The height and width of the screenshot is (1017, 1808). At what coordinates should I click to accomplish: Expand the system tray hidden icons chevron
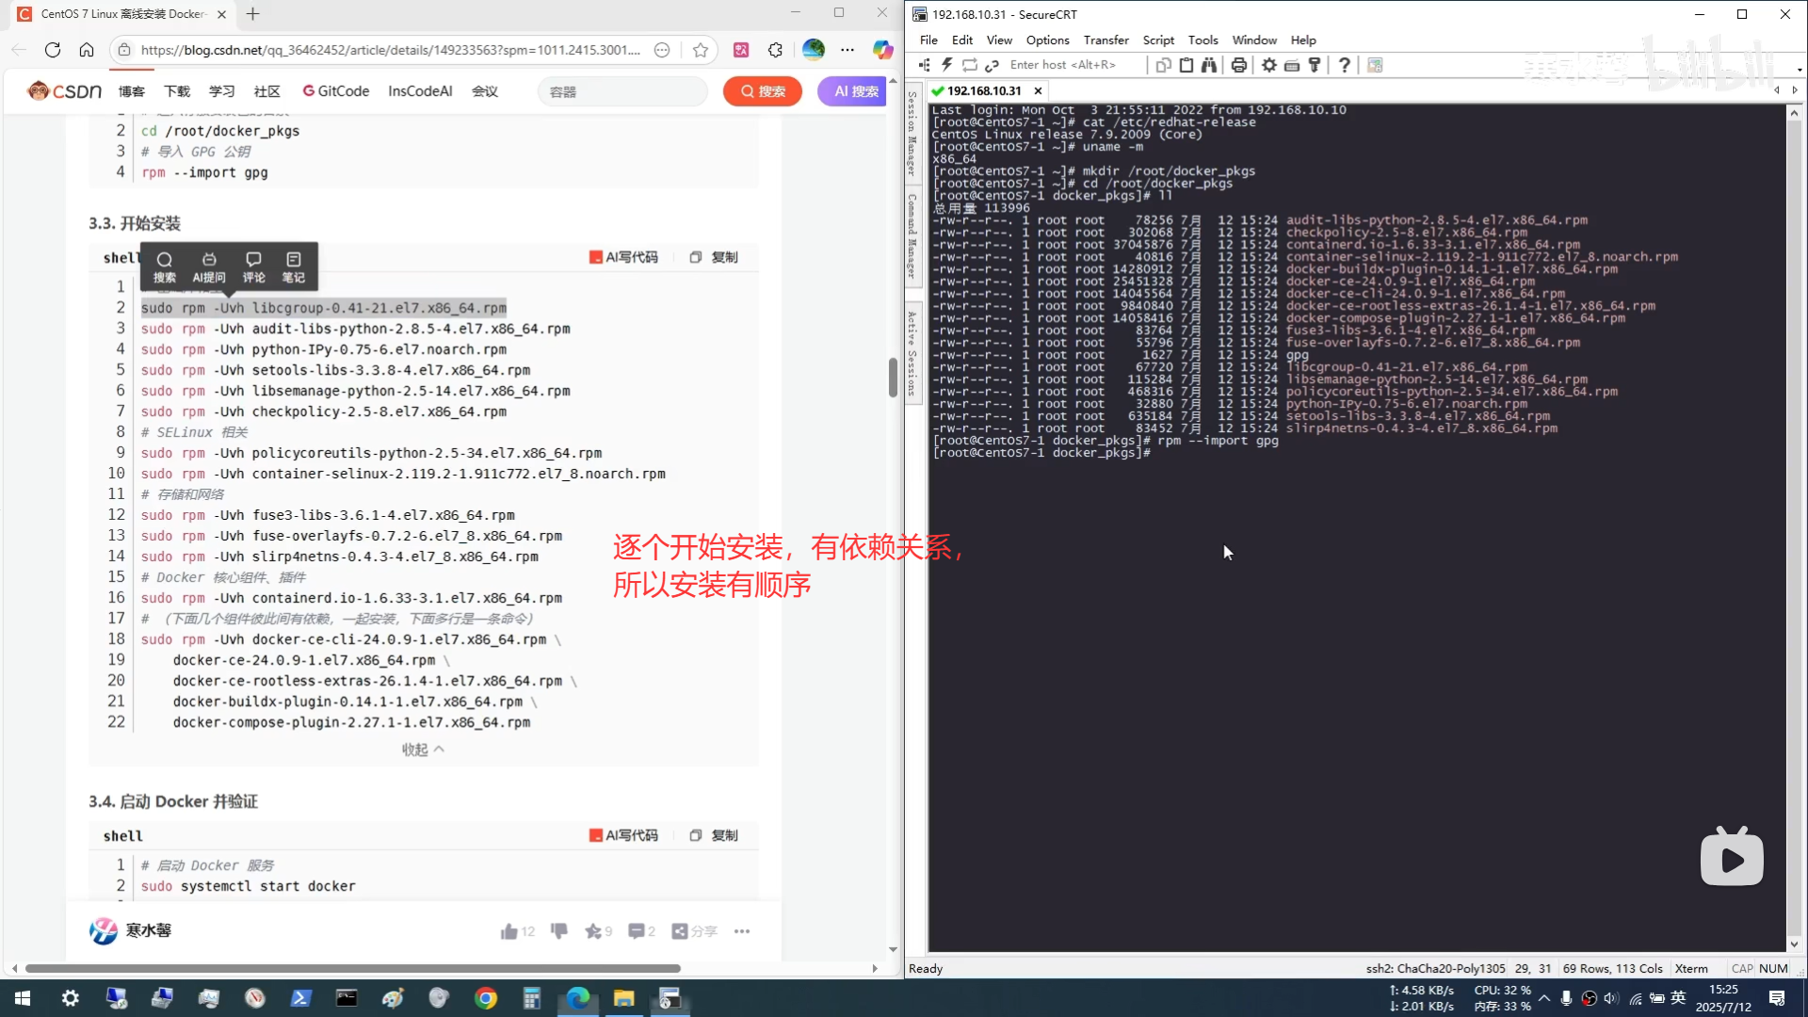[x=1544, y=998]
